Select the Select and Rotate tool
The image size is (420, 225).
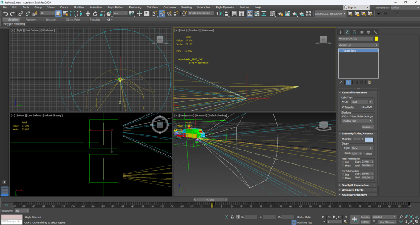coord(94,14)
